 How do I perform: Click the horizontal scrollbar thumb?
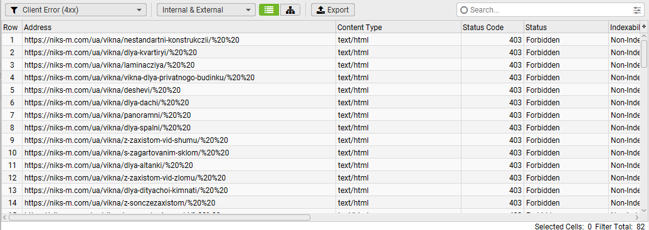(x=159, y=217)
